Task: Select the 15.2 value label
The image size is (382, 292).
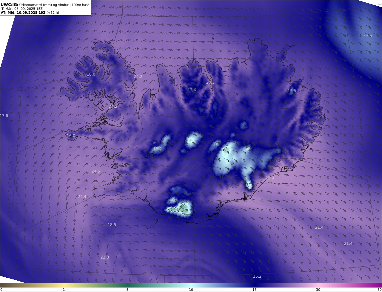Action: (x=257, y=276)
